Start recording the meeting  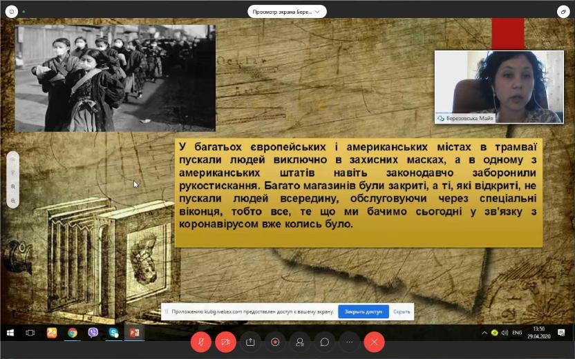(275, 342)
